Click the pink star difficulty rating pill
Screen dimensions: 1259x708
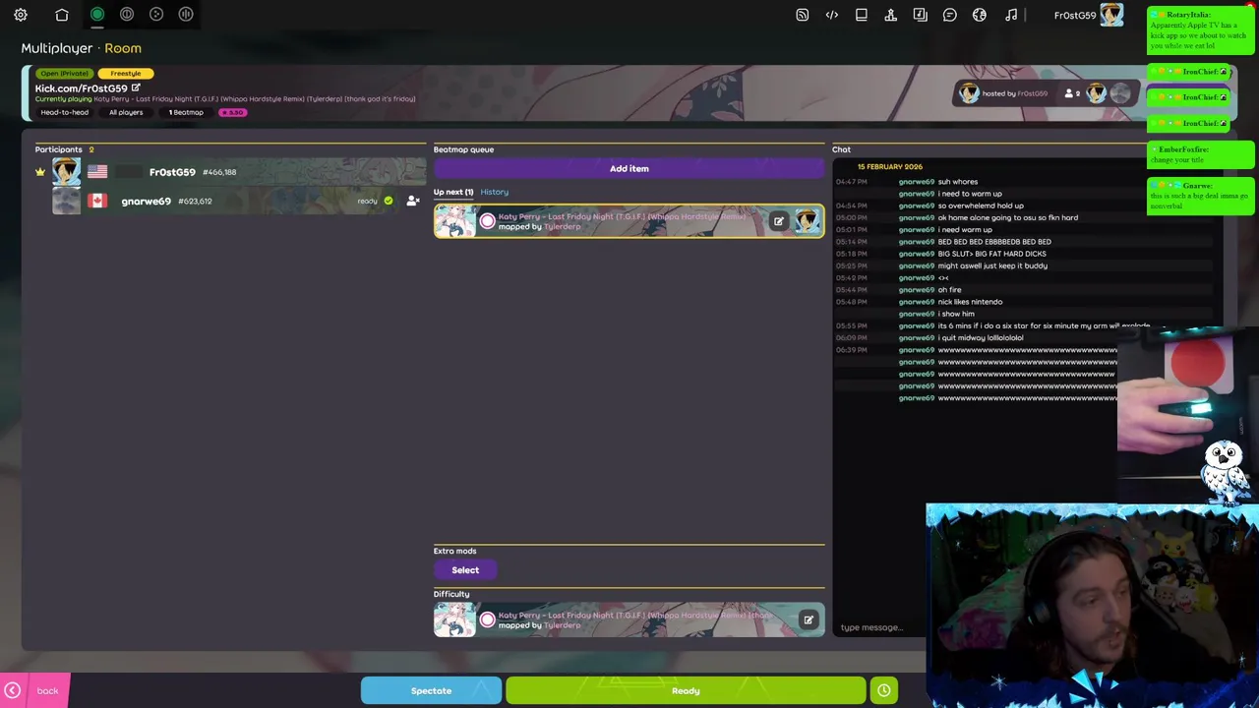coord(233,112)
